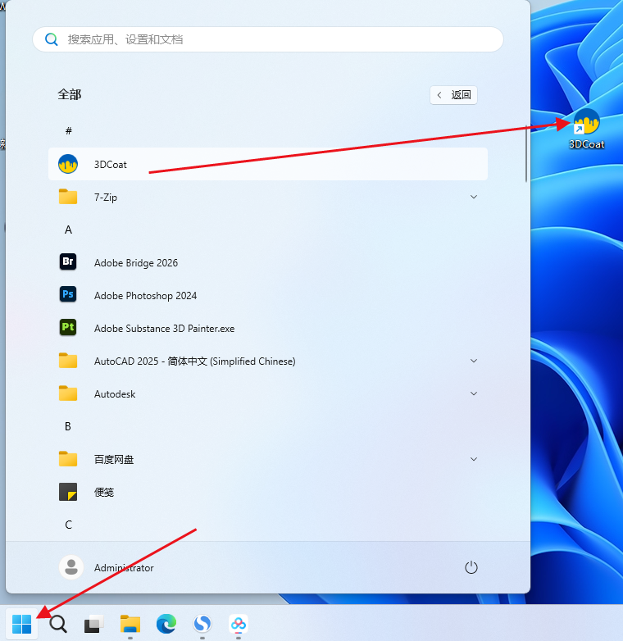The width and height of the screenshot is (623, 641).
Task: Click the app list scrollbar thumb
Action: (x=525, y=152)
